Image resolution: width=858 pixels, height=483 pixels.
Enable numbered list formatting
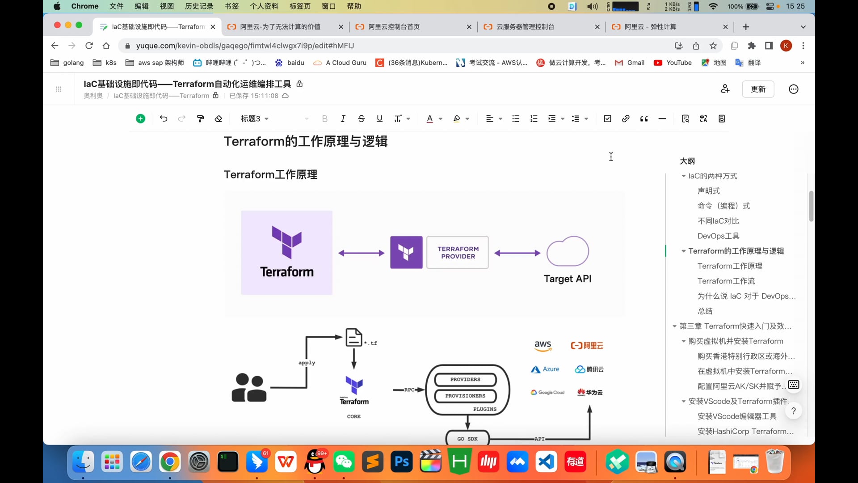pos(534,119)
